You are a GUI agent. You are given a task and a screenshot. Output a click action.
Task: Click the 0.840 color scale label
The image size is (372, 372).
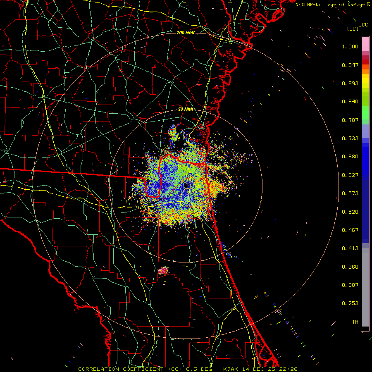coord(350,102)
